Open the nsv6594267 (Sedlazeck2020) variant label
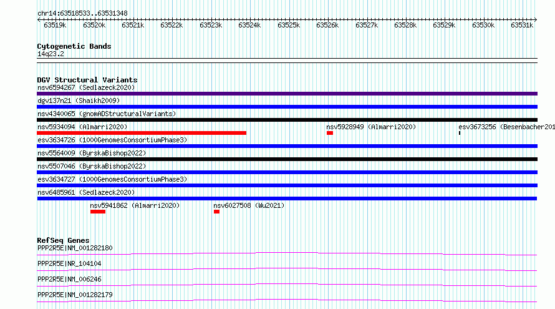 (x=86, y=87)
